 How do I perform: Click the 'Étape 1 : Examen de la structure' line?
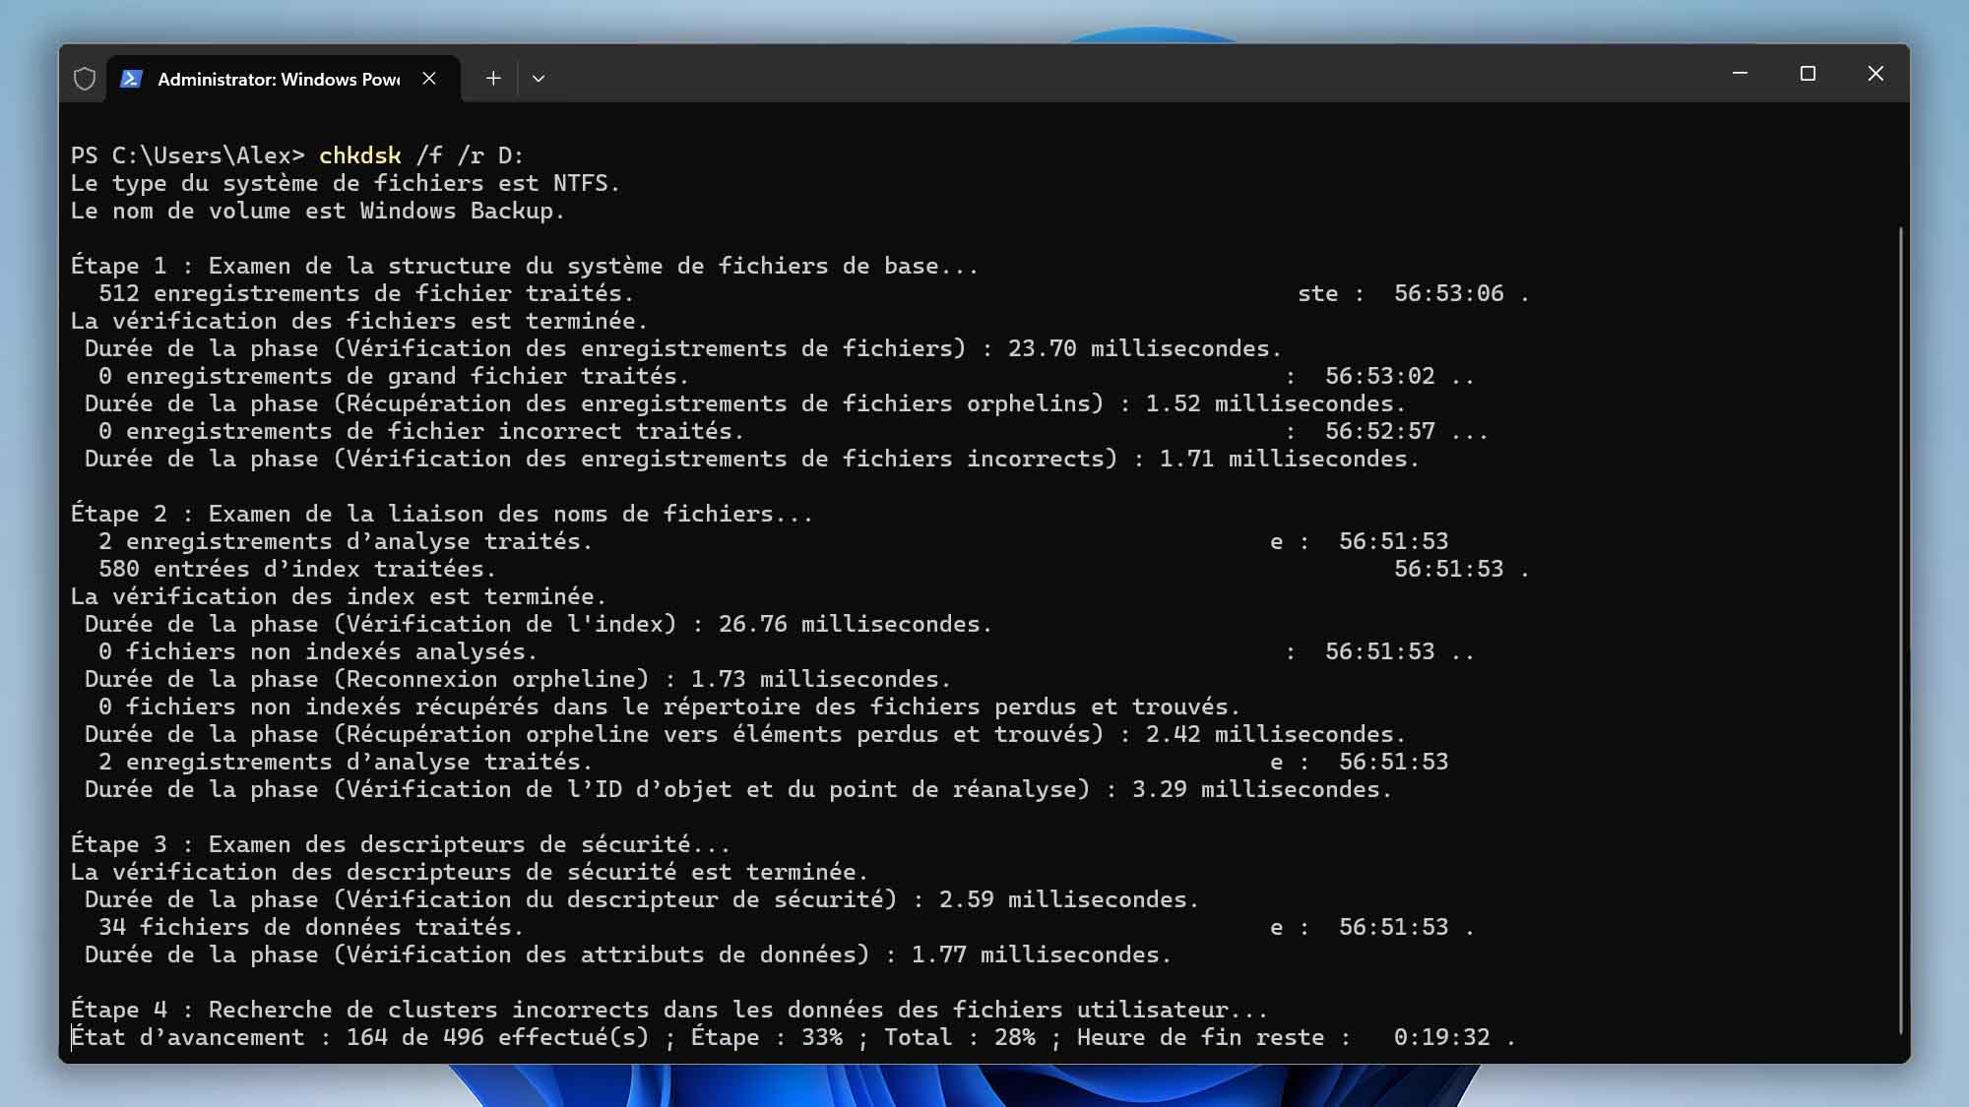click(x=525, y=266)
